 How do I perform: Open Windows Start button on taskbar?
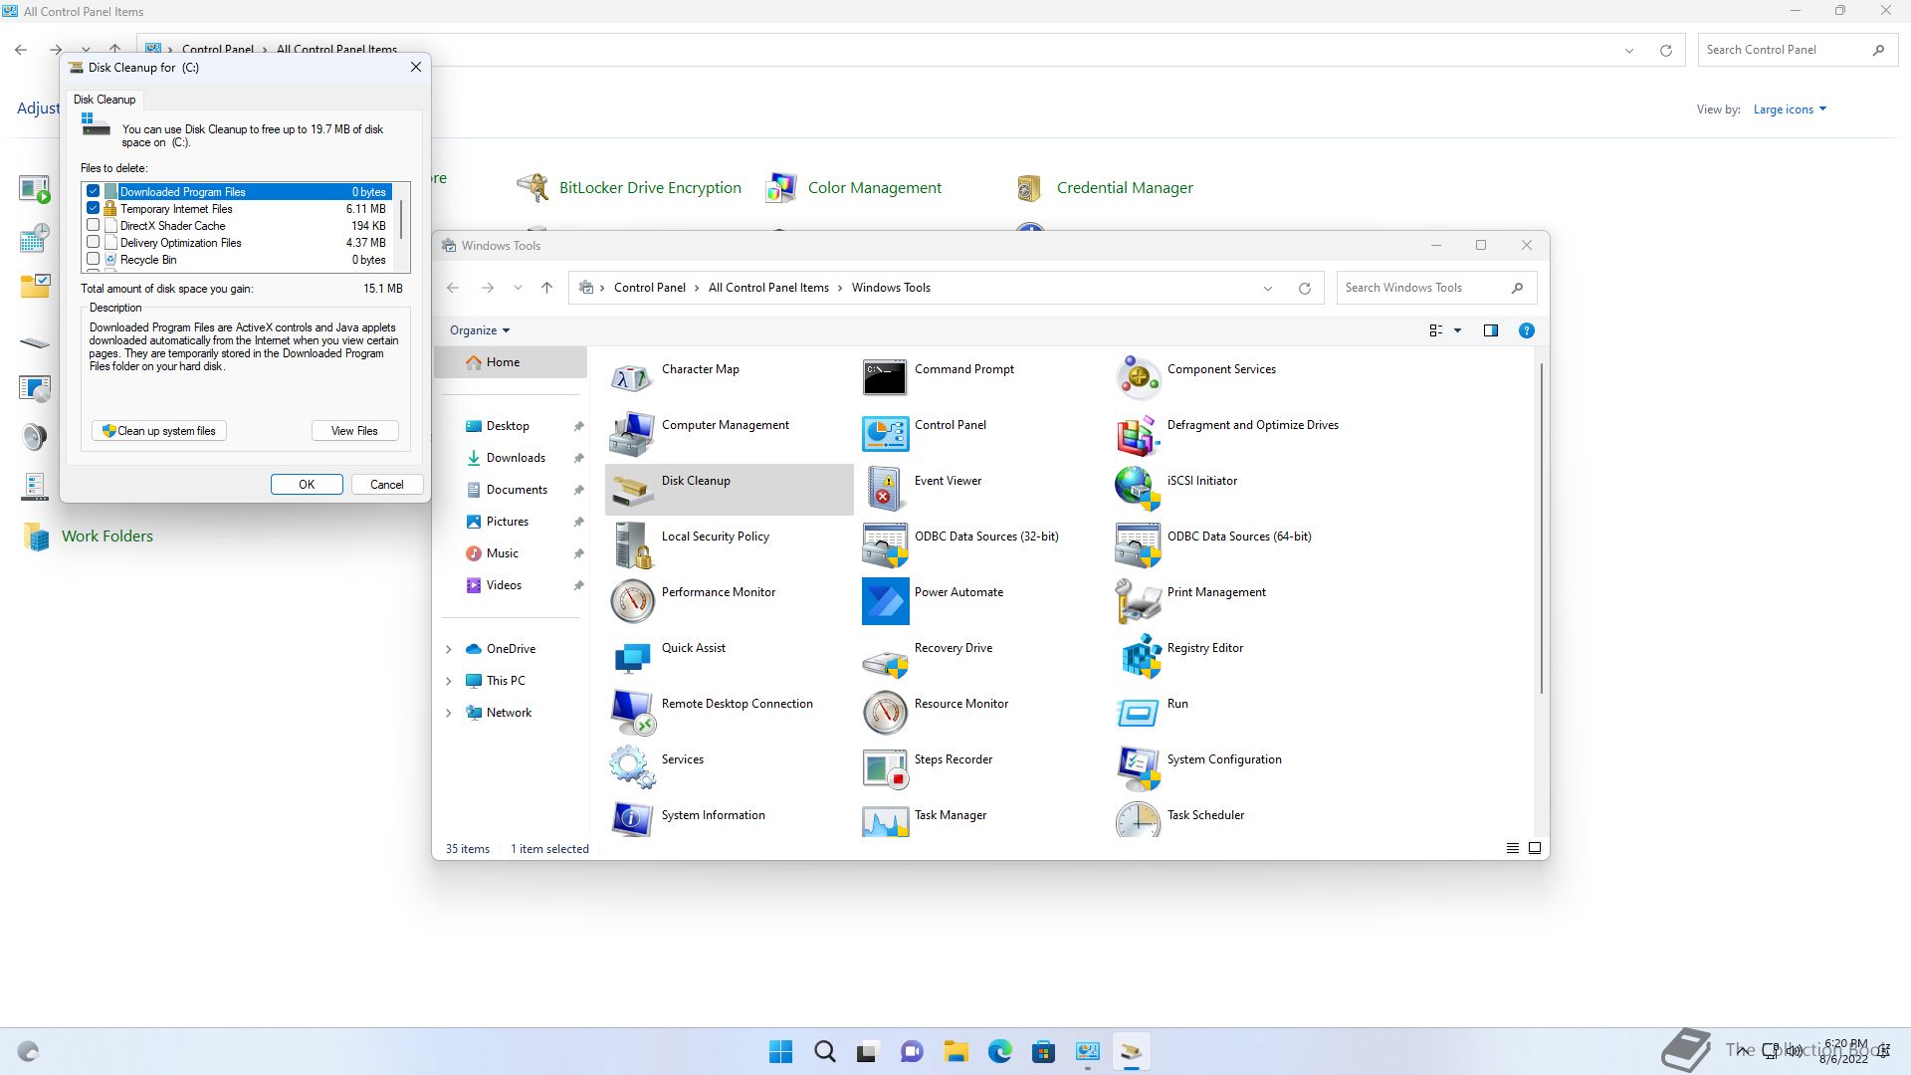coord(781,1051)
